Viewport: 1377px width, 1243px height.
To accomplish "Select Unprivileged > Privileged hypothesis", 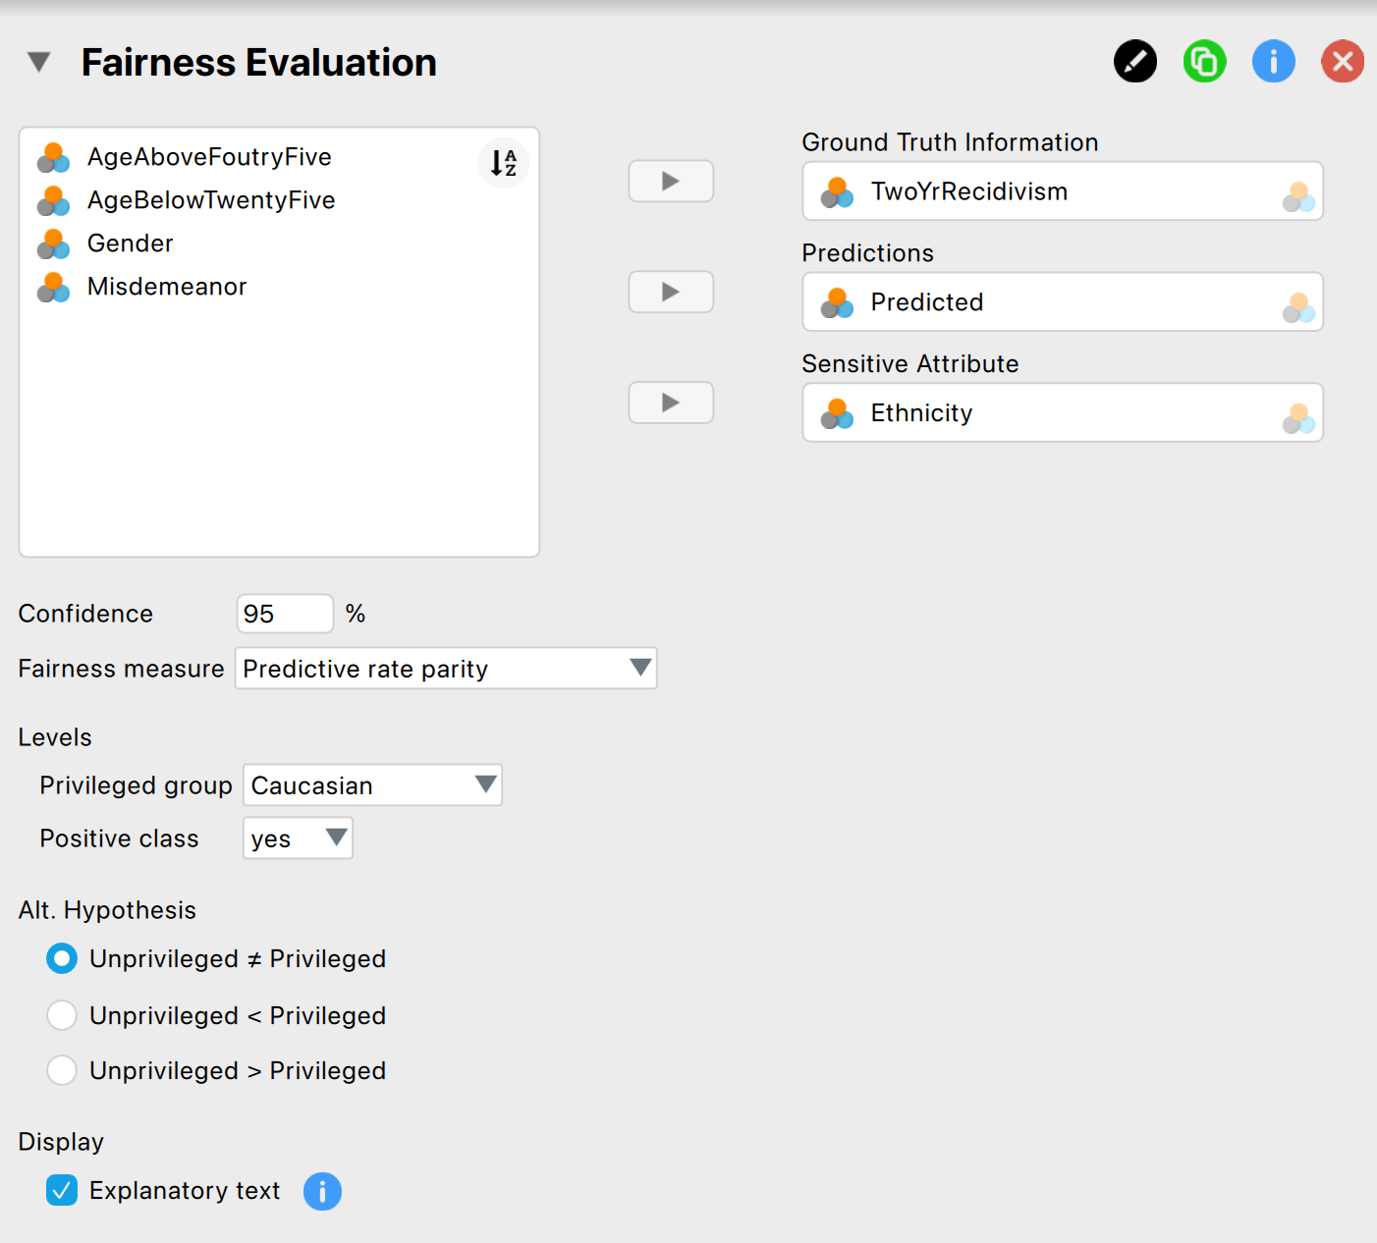I will click(62, 1070).
